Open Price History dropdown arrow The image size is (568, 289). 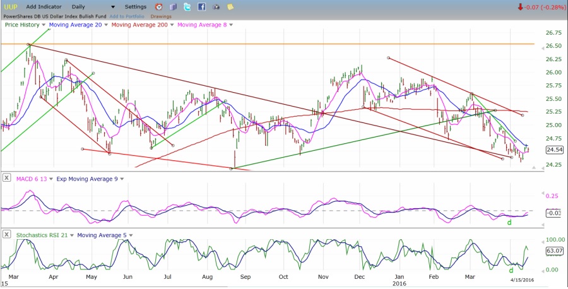[x=45, y=25]
